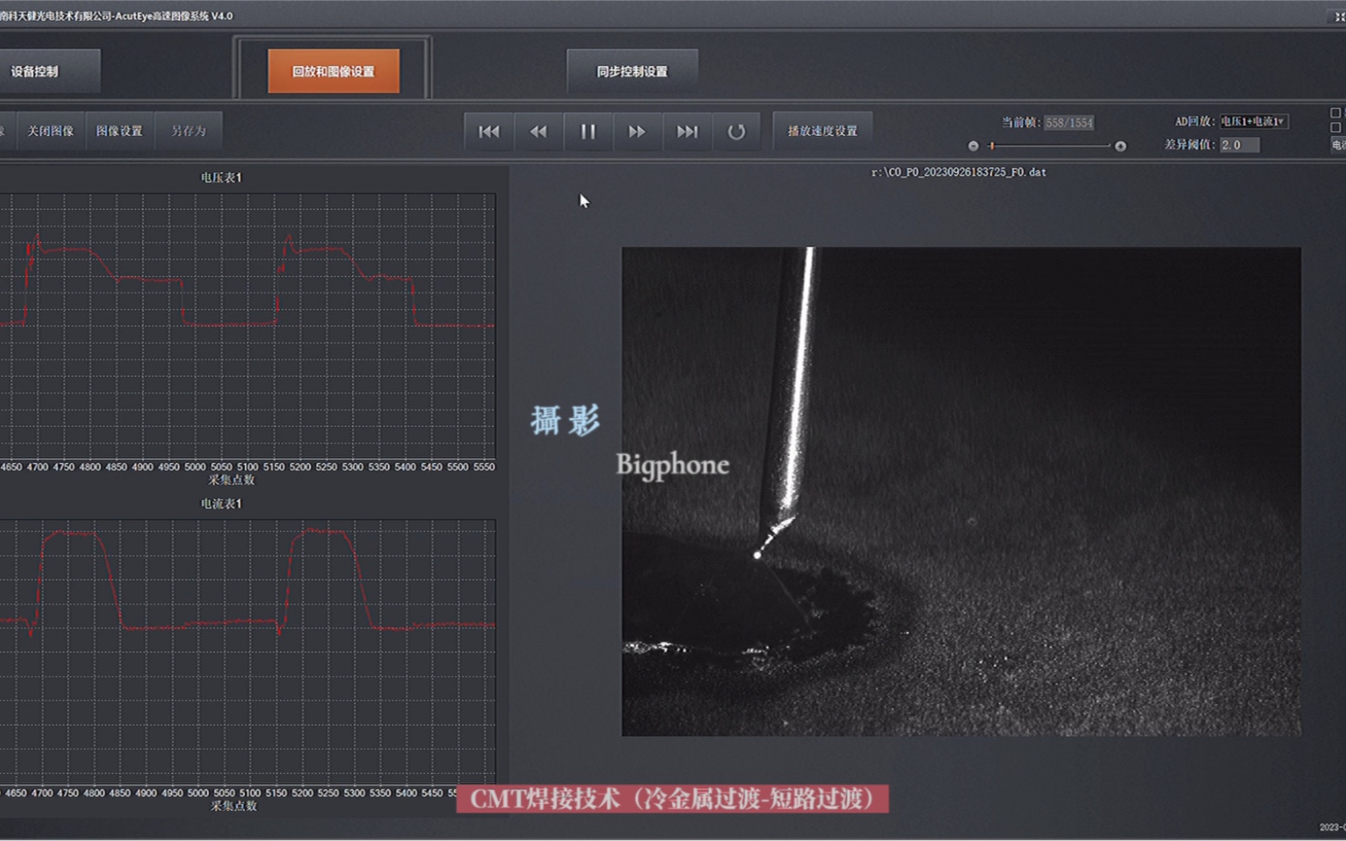
Task: Step forward one frame with the plus icon
Action: [x=1121, y=146]
